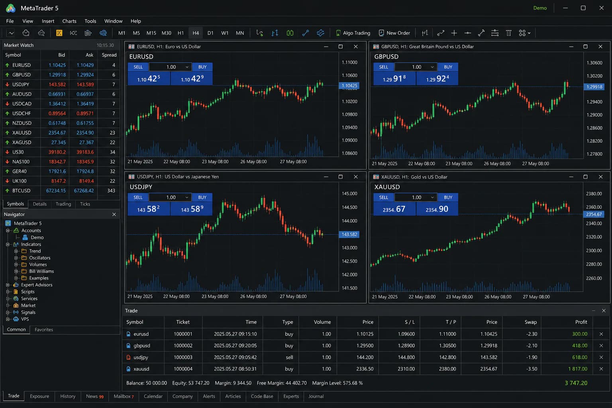Select the polyline drawing tool icon
Image resolution: width=612 pixels, height=408 pixels.
point(441,33)
